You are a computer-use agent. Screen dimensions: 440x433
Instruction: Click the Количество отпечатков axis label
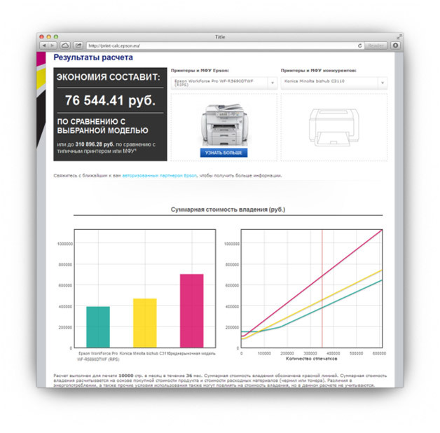312,359
